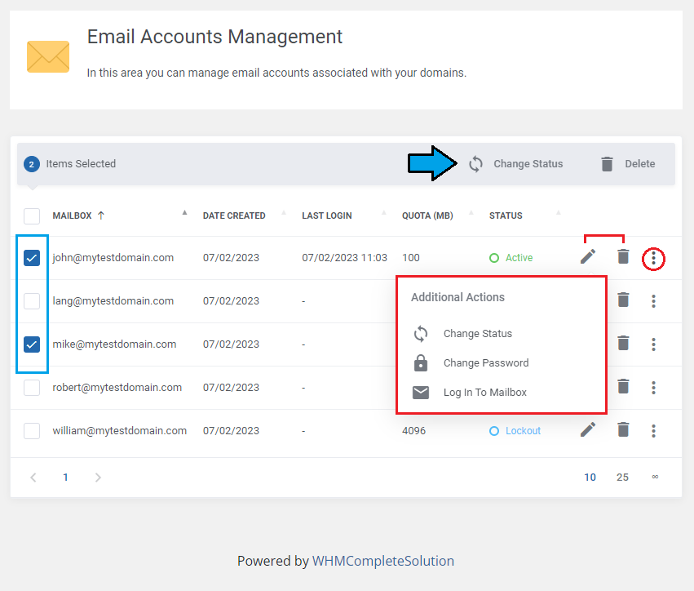
Task: Sort table by Quota (MB) column
Action: point(427,216)
